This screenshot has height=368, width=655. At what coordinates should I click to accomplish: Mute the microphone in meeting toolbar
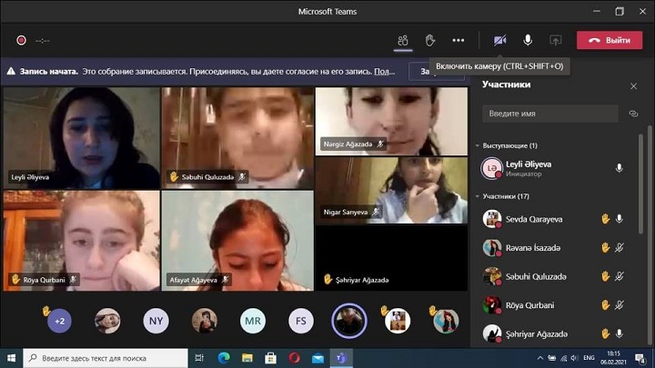pyautogui.click(x=528, y=40)
